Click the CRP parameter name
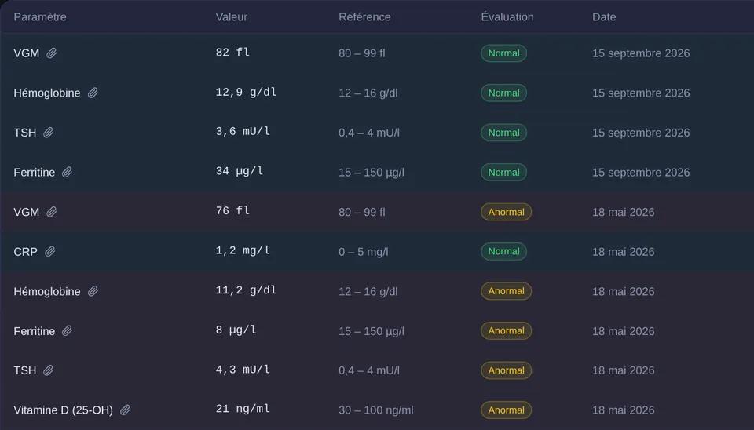The width and height of the screenshot is (754, 430). (x=25, y=252)
